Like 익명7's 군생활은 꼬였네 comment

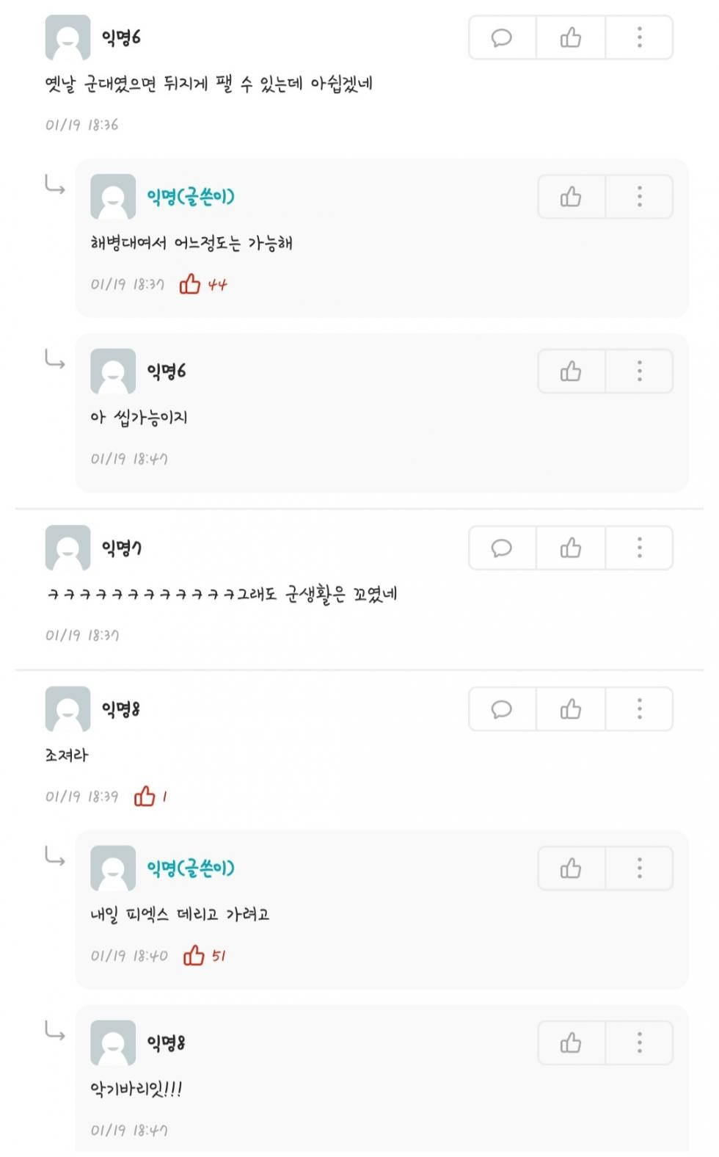[571, 548]
